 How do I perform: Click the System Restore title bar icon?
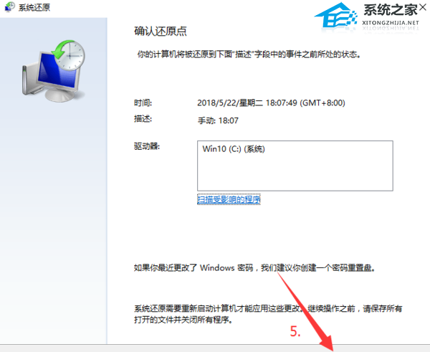pyautogui.click(x=10, y=7)
